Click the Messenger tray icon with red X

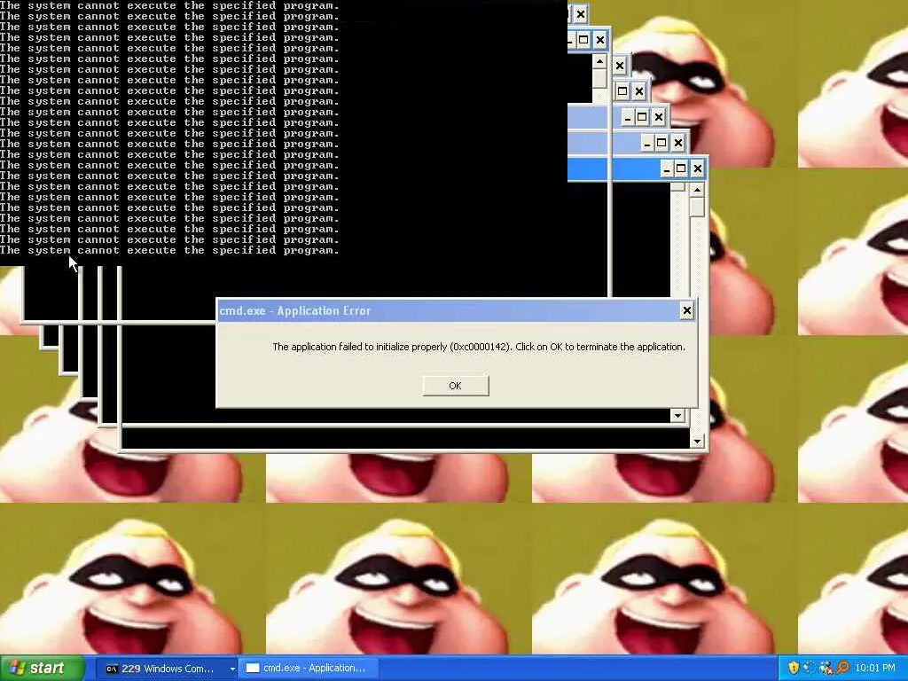(826, 669)
